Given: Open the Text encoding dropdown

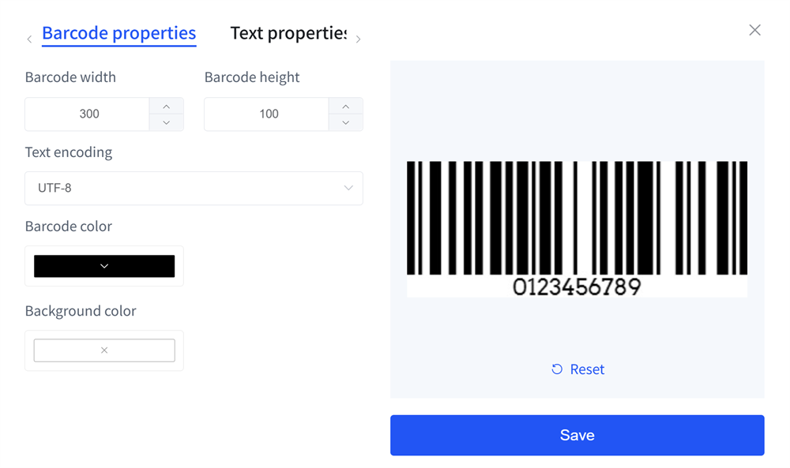Looking at the screenshot, I should (194, 188).
